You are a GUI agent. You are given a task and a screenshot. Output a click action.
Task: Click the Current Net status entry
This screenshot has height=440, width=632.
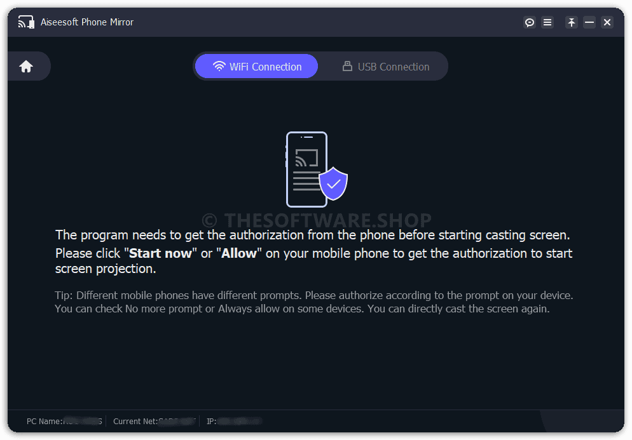pyautogui.click(x=154, y=421)
